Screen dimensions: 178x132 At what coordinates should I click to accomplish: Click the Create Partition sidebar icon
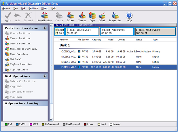[x=7, y=33]
